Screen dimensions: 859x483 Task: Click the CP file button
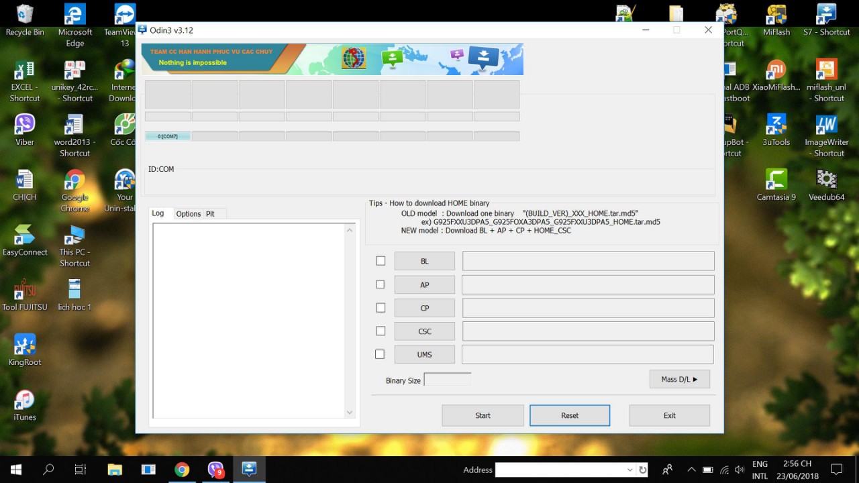[x=424, y=308]
